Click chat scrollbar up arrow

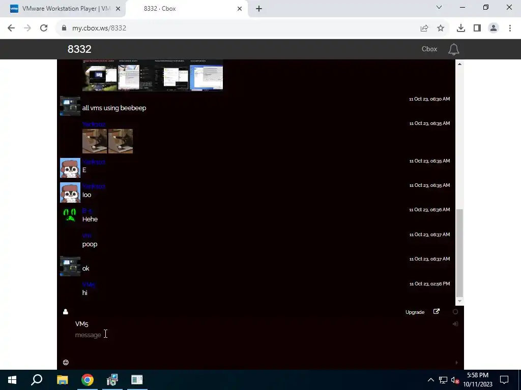459,63
